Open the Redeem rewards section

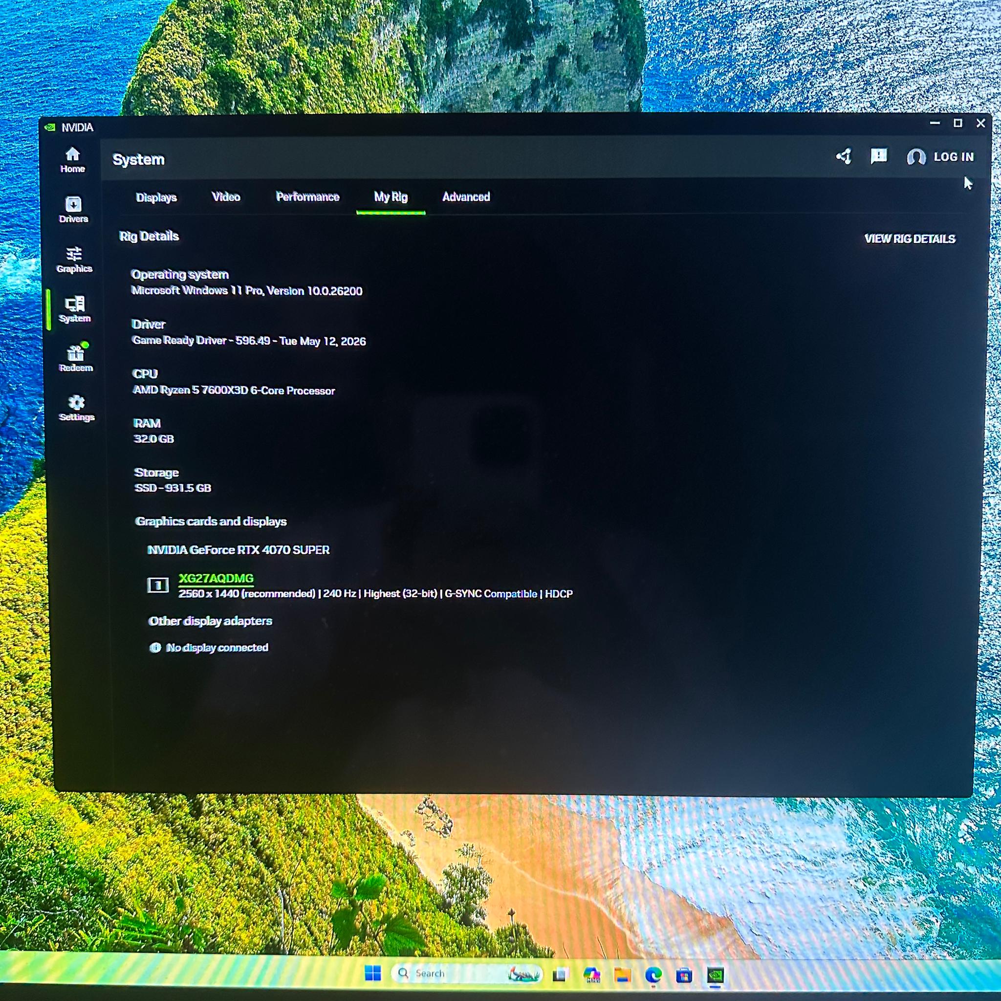coord(76,358)
